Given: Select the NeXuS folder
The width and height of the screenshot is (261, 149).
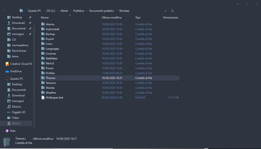Looking at the screenshot, I should click(50, 63).
